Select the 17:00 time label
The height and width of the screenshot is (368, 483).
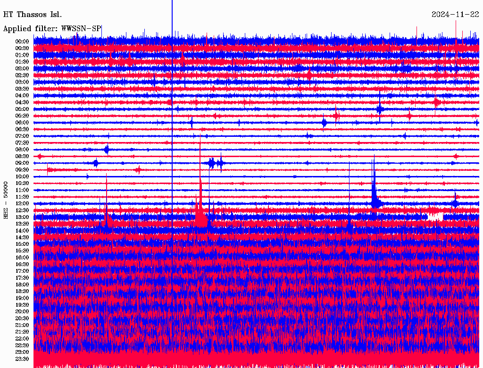(22, 271)
